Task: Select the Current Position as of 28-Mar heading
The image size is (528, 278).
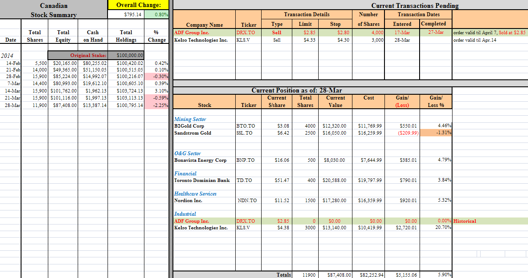Action: 296,90
